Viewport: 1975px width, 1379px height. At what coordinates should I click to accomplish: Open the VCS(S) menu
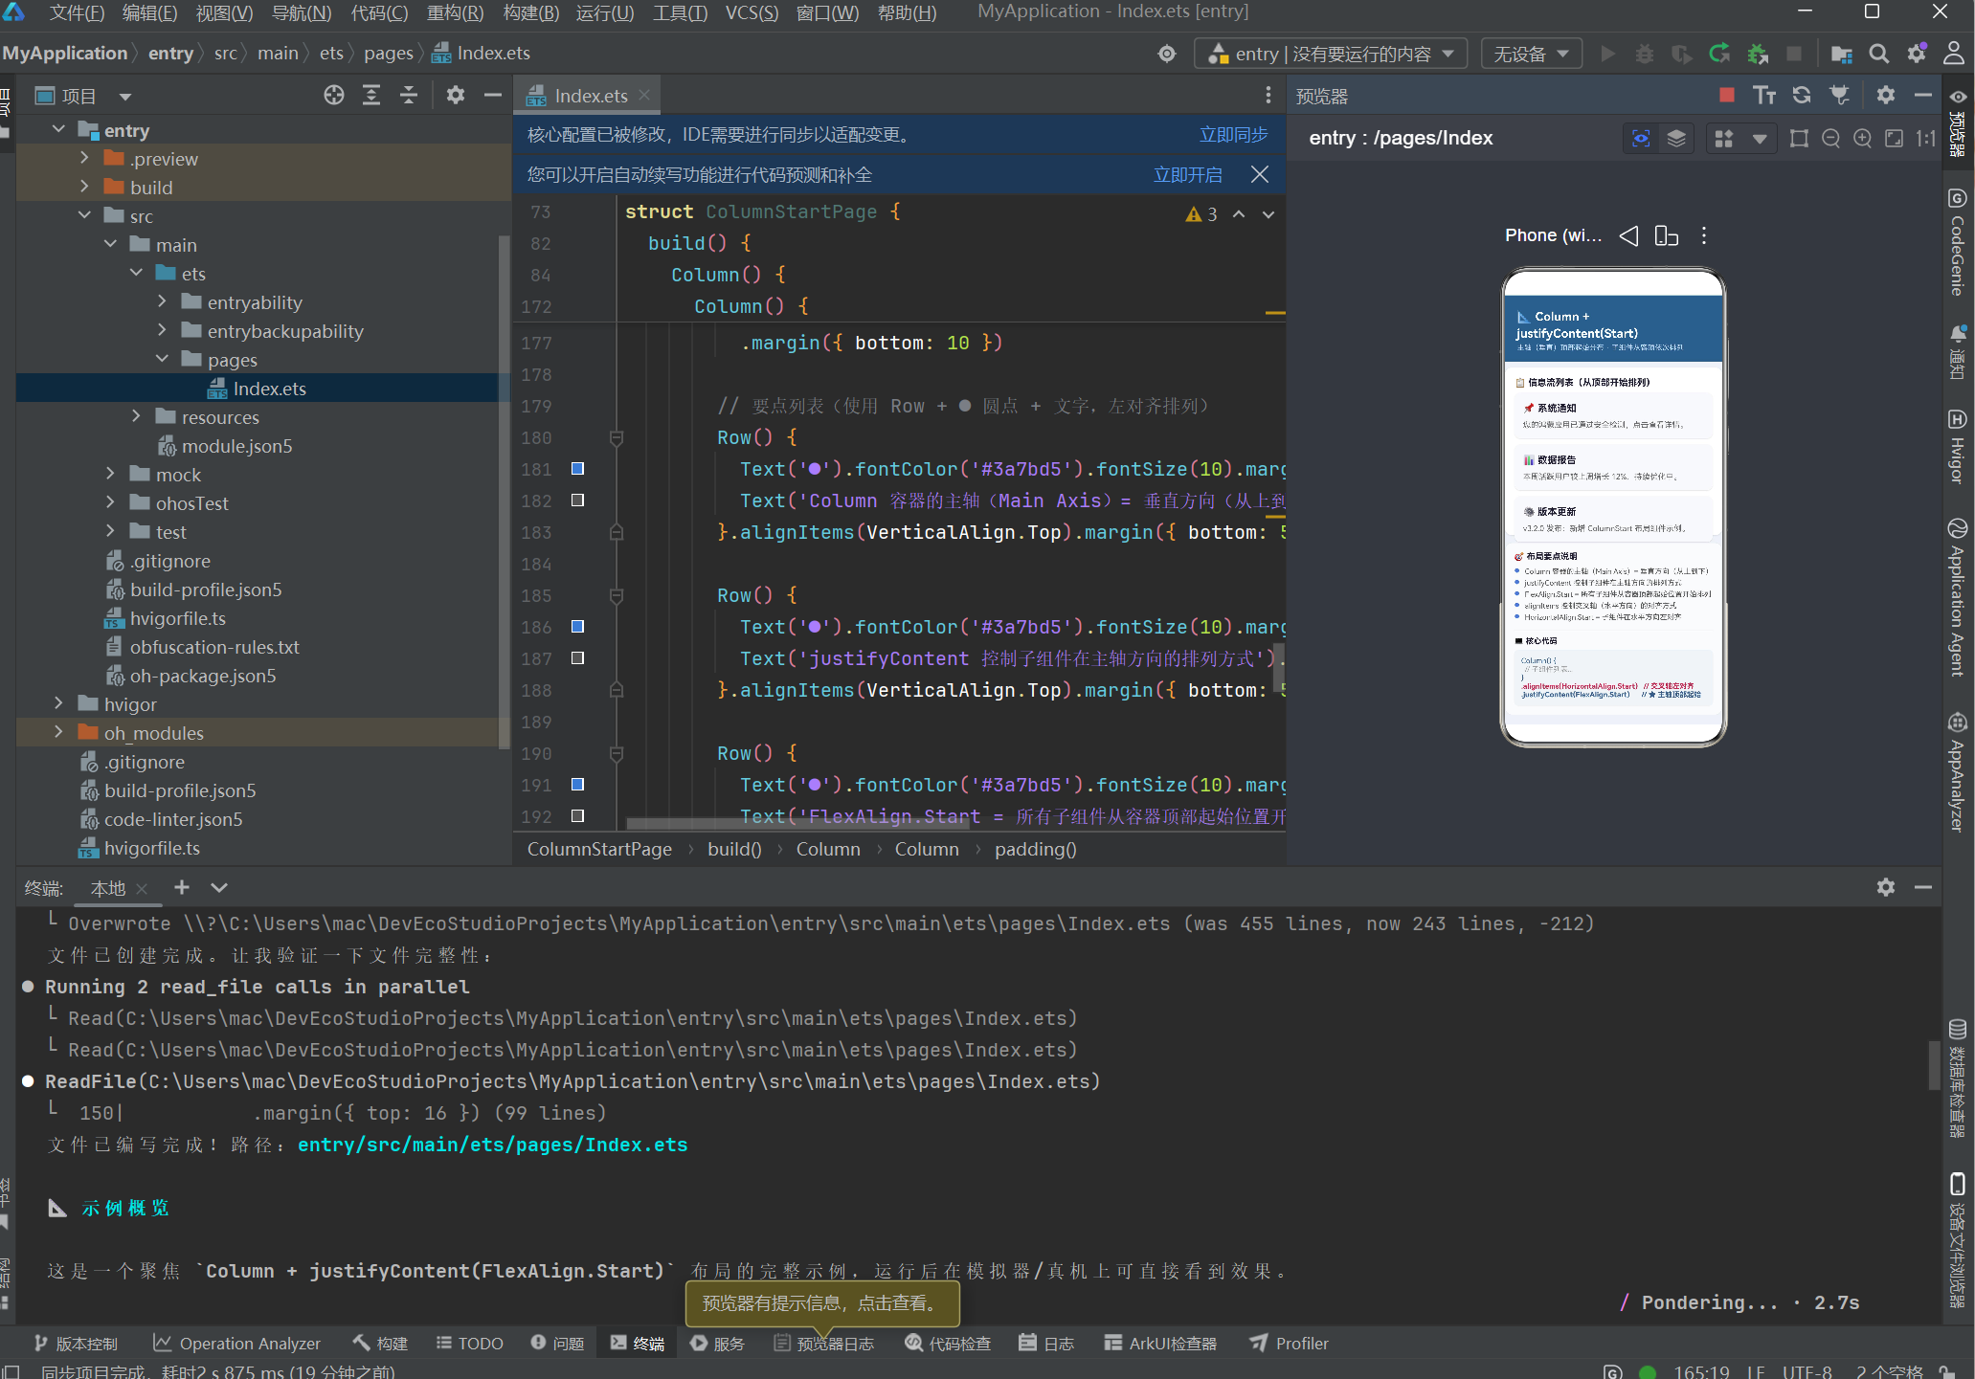[x=752, y=12]
